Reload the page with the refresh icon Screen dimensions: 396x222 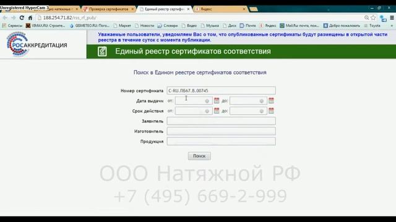(22, 18)
